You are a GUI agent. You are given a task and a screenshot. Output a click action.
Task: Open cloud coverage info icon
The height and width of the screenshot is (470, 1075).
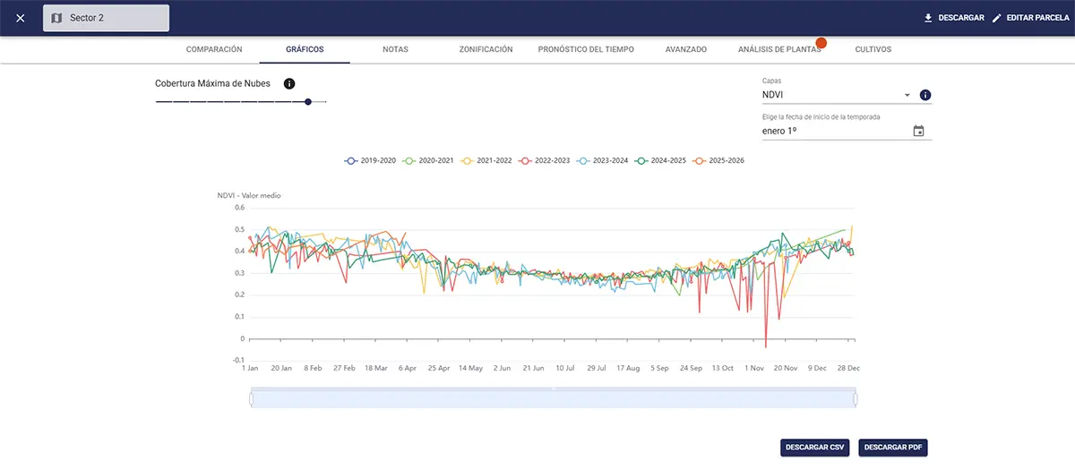289,83
